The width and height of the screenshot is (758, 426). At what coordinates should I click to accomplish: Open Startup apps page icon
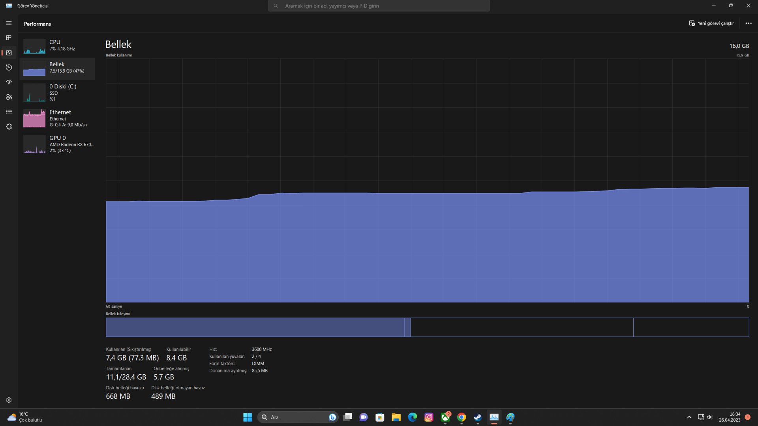9,82
